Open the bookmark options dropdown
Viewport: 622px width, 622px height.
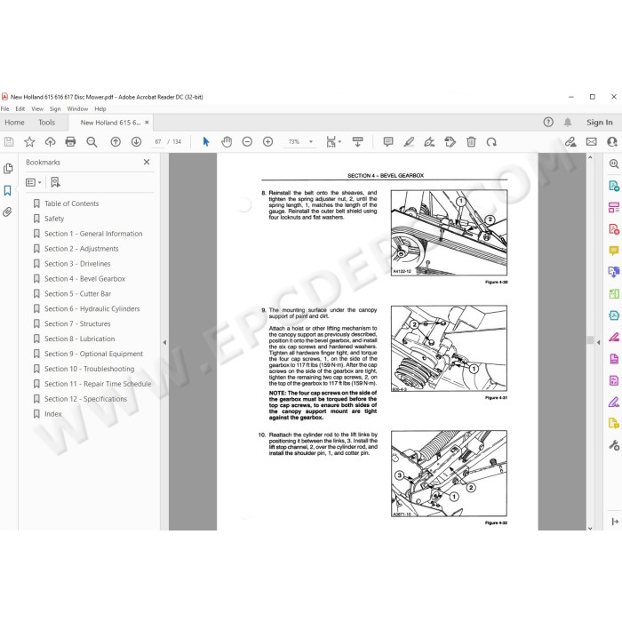tap(34, 182)
